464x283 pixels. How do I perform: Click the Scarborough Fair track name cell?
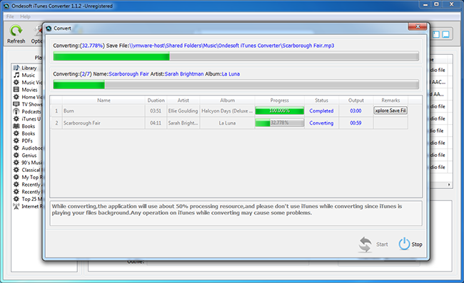(x=104, y=123)
